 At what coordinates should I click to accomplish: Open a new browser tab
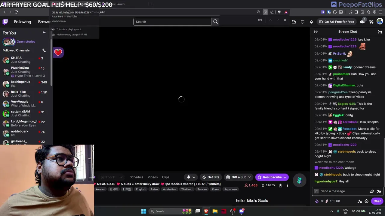(152, 4)
